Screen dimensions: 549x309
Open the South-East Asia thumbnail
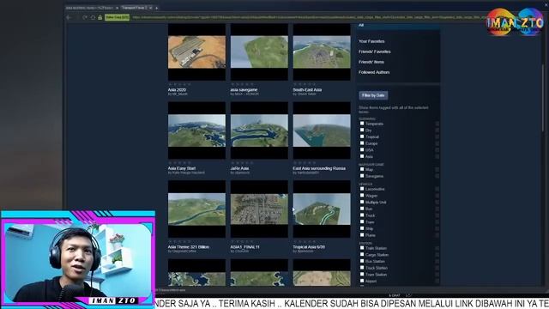[322, 51]
